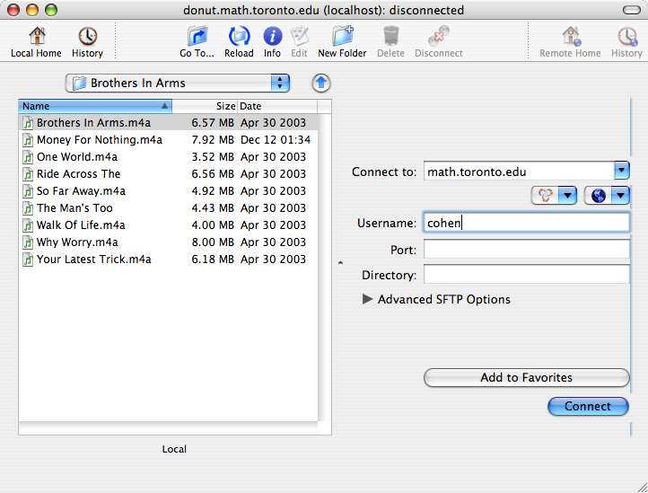Open Brothers In Arms folder popup
648x493 pixels.
point(178,84)
